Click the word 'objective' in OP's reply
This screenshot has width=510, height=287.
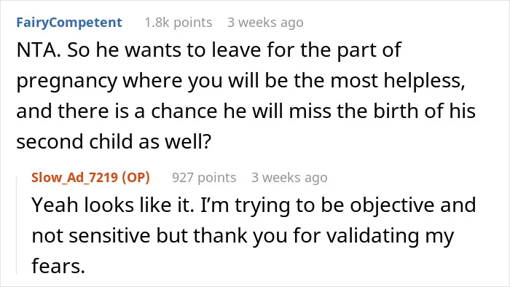(392, 205)
